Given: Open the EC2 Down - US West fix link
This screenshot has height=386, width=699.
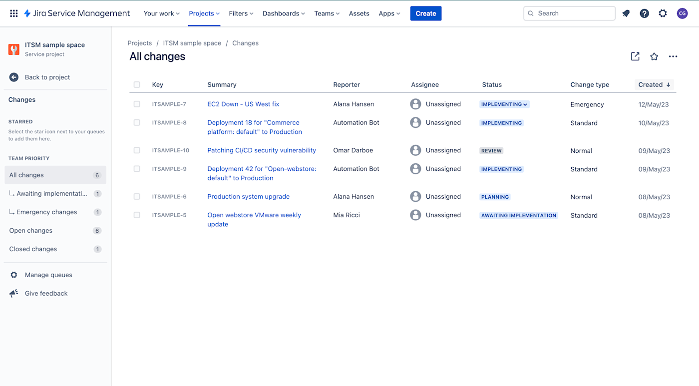Looking at the screenshot, I should point(243,104).
